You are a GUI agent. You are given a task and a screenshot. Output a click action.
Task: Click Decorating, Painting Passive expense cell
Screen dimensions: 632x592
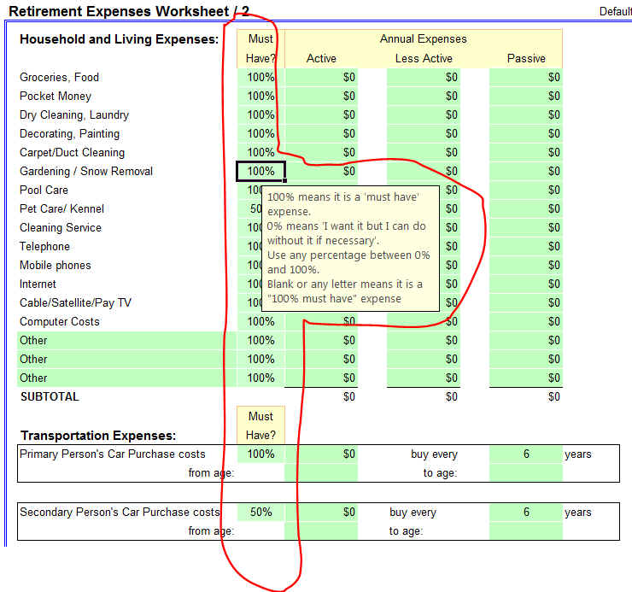click(525, 133)
